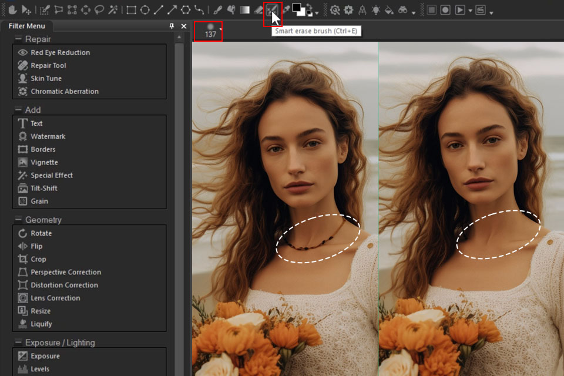Click the Record macro button

(446, 10)
